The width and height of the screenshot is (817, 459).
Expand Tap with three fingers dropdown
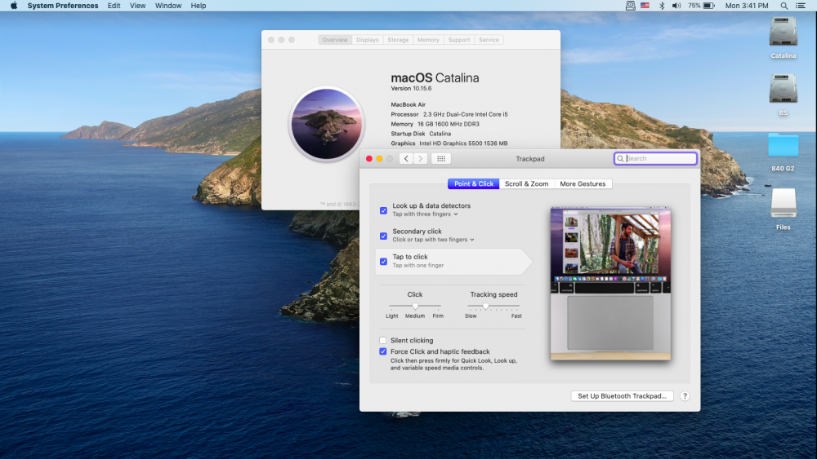425,214
